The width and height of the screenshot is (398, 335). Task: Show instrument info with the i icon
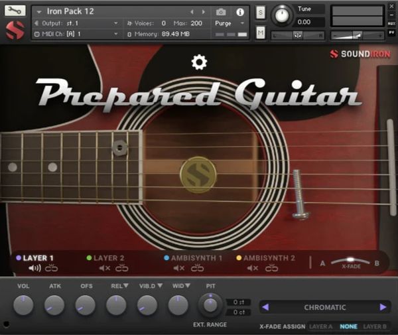pyautogui.click(x=240, y=12)
